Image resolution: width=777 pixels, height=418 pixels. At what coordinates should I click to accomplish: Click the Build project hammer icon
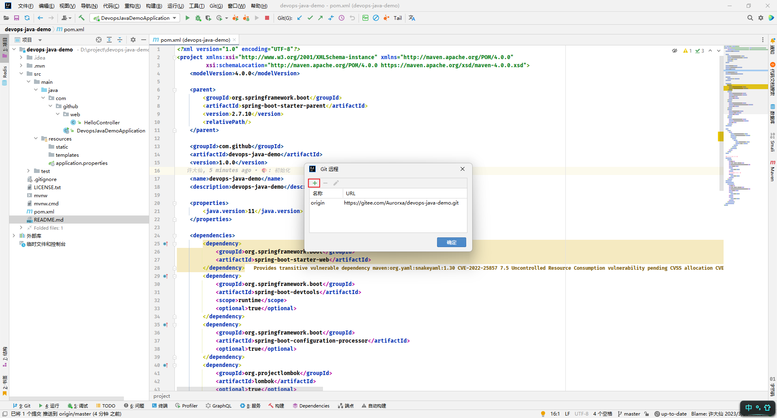[x=82, y=18]
